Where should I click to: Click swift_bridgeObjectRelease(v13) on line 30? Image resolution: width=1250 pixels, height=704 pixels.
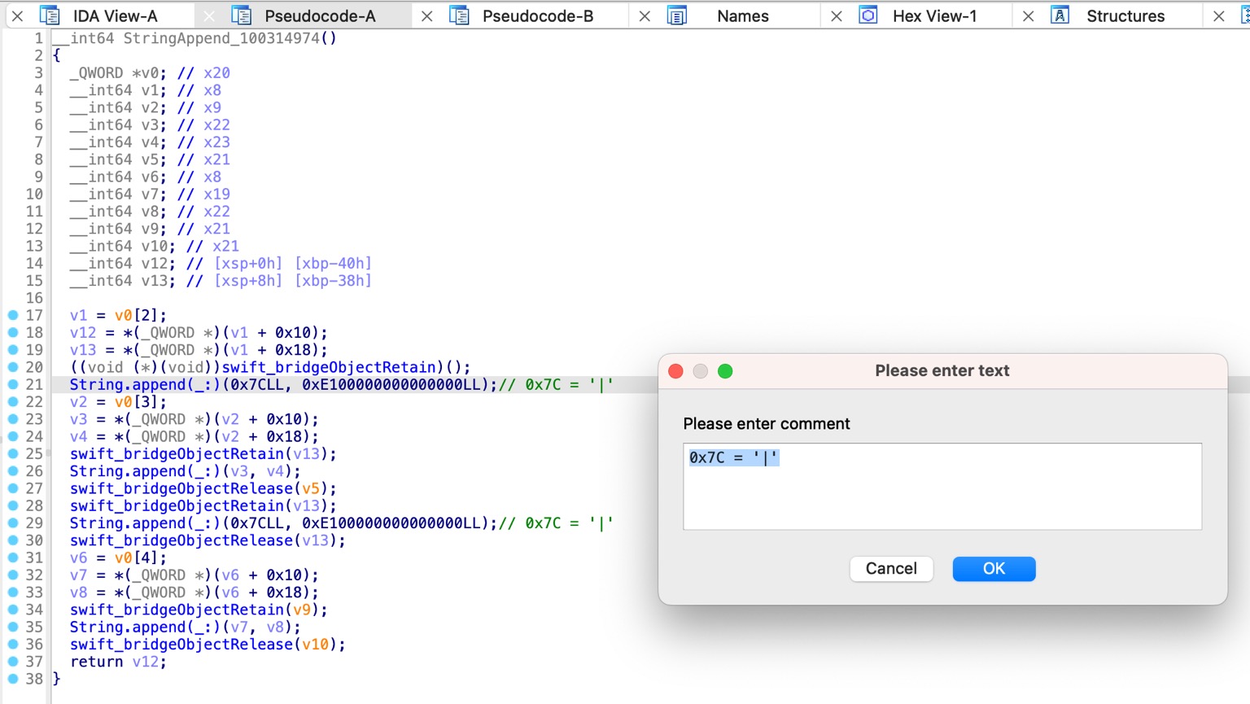tap(208, 540)
